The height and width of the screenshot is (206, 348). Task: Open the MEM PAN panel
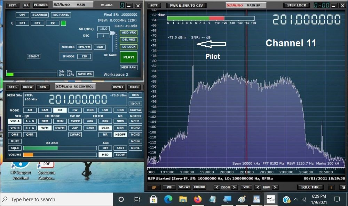129,67
